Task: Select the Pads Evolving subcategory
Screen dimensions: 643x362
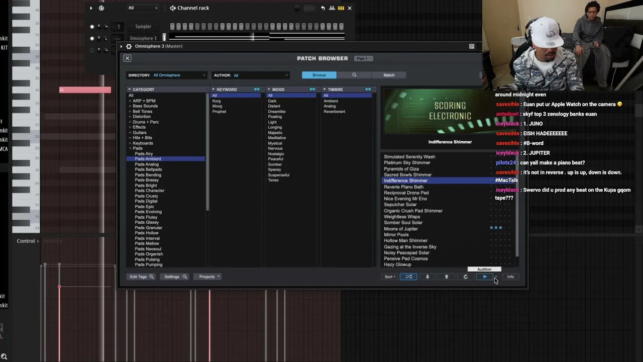Action: pos(148,212)
